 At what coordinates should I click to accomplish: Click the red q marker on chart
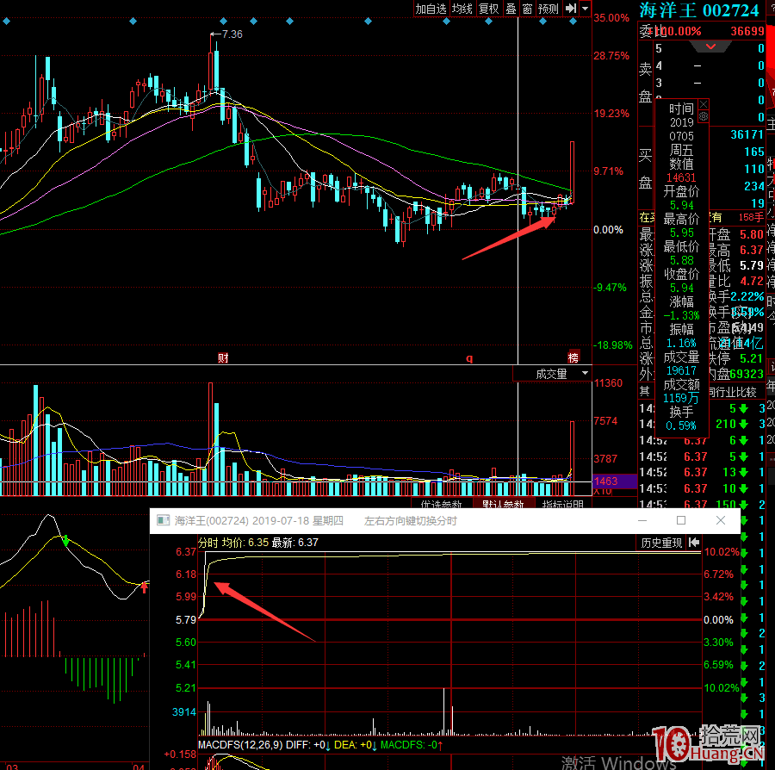pyautogui.click(x=469, y=358)
